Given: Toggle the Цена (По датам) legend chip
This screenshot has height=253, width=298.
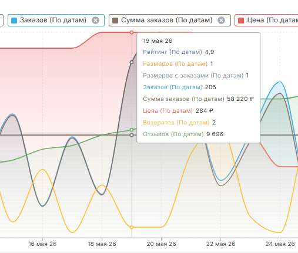Looking at the screenshot, I should tap(266, 20).
